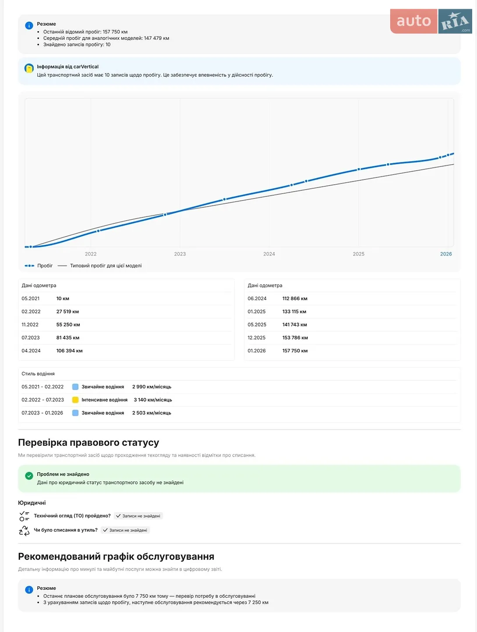The image size is (477, 632).
Task: Click the first chart data point at 05.2021
Action: 31,247
